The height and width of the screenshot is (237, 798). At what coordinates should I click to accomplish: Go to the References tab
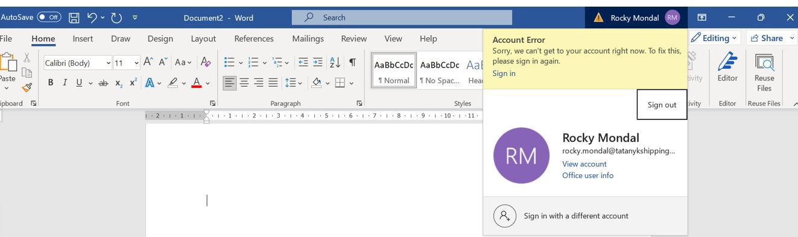(x=254, y=39)
